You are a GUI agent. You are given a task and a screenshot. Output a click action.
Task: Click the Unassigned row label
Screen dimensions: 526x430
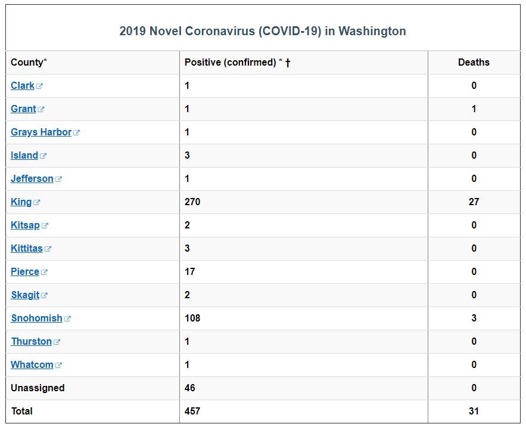[x=37, y=388]
